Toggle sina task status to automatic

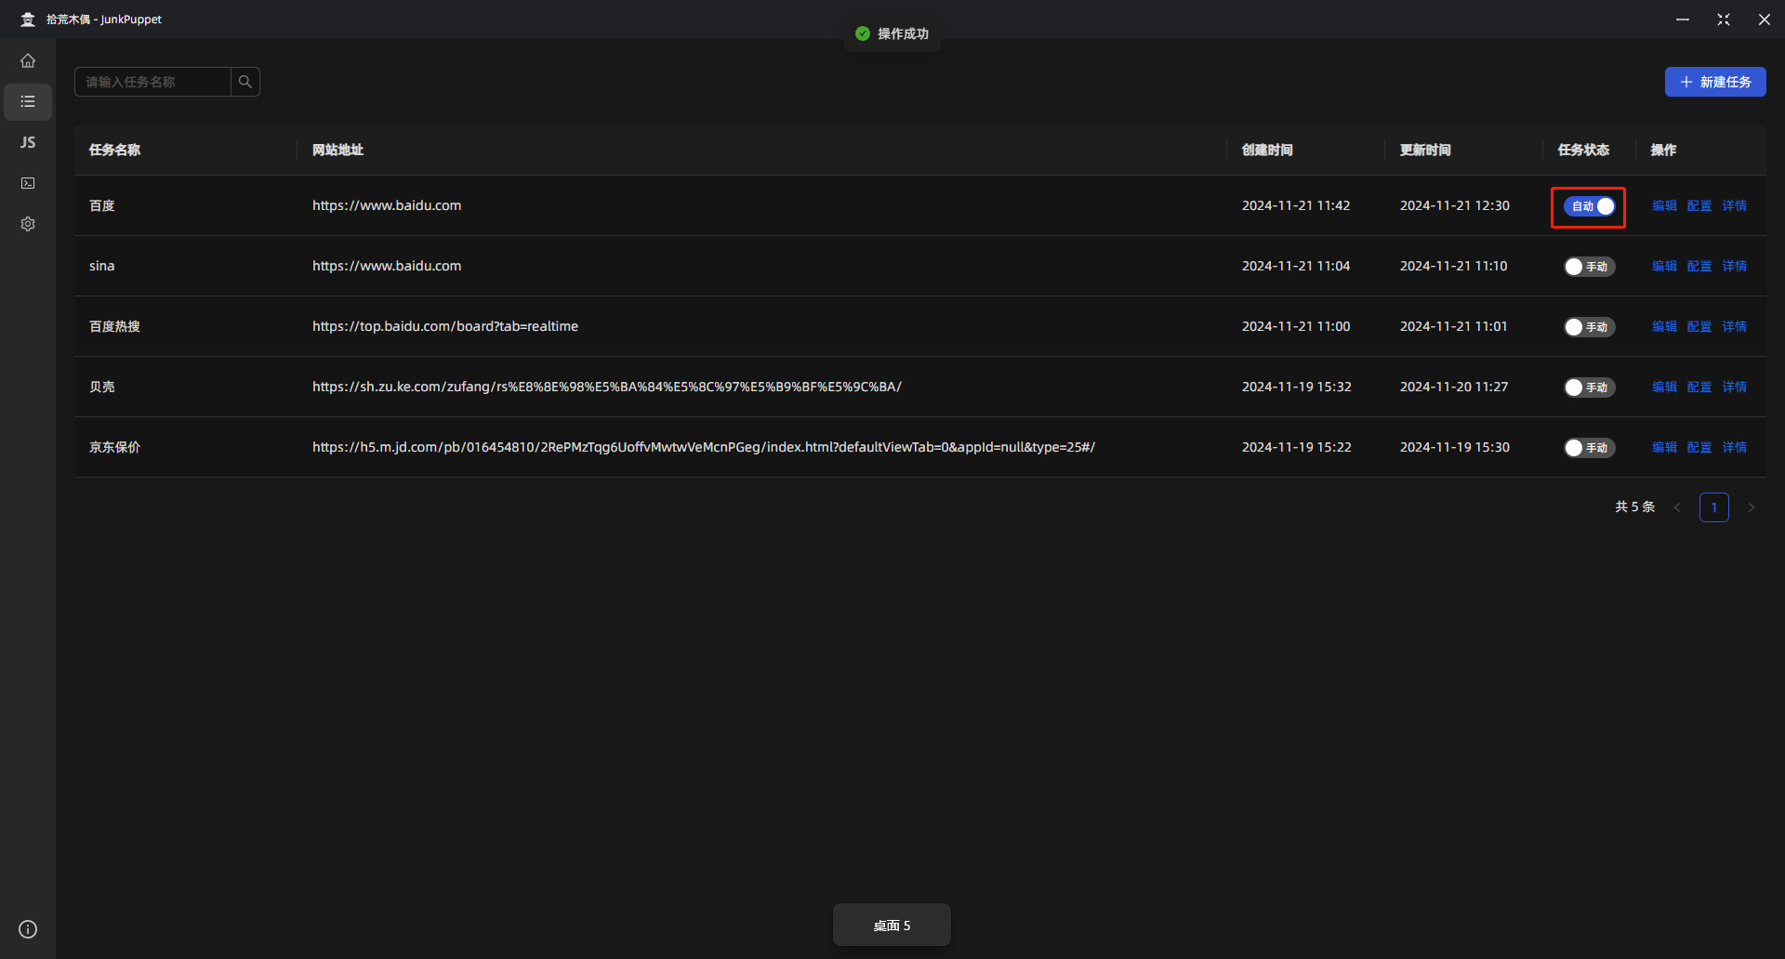click(x=1590, y=267)
